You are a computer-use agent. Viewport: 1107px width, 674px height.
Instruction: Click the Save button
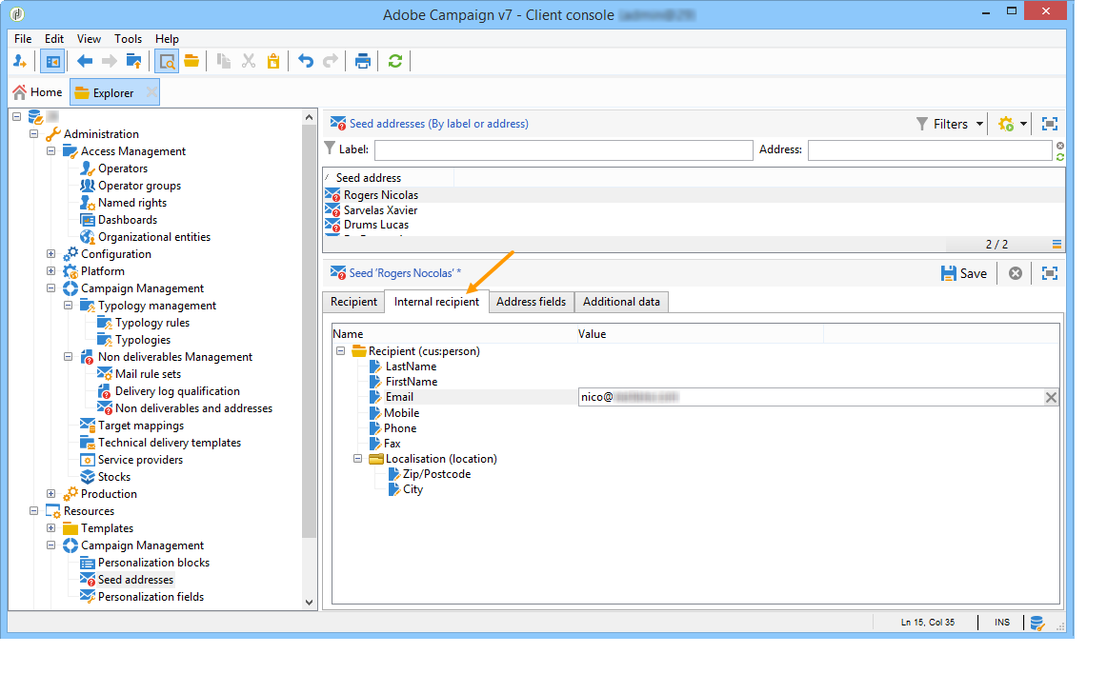pos(964,273)
